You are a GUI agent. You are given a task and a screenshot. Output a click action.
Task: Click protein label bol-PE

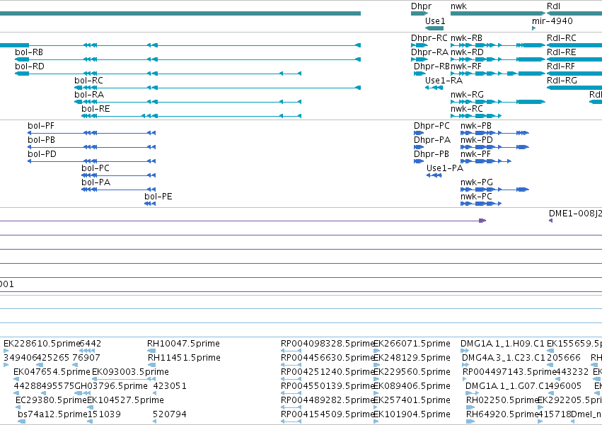(x=158, y=197)
